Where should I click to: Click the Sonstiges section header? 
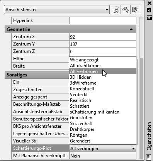pos(37,75)
